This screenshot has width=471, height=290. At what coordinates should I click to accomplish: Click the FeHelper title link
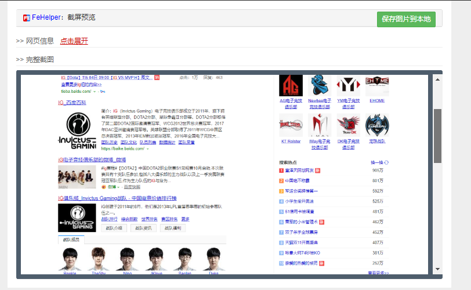46,17
